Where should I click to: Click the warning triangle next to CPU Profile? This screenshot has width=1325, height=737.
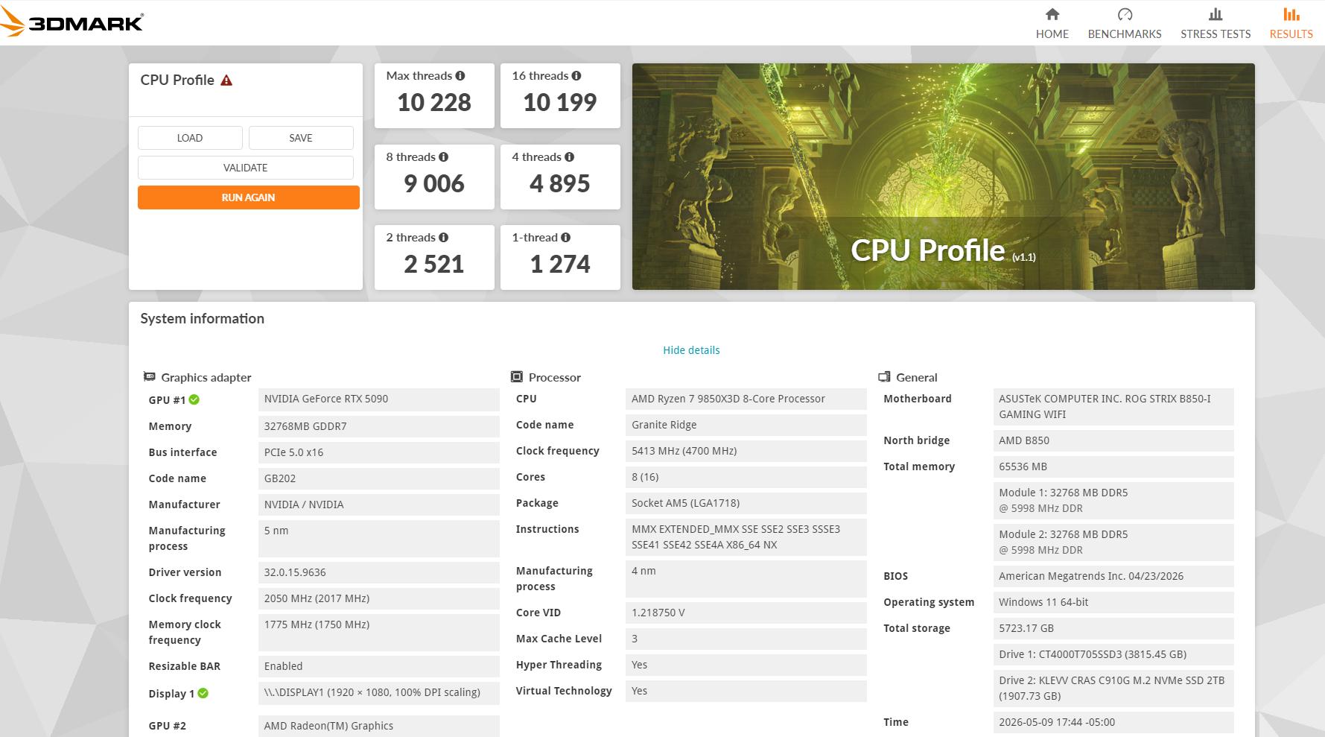(x=226, y=80)
